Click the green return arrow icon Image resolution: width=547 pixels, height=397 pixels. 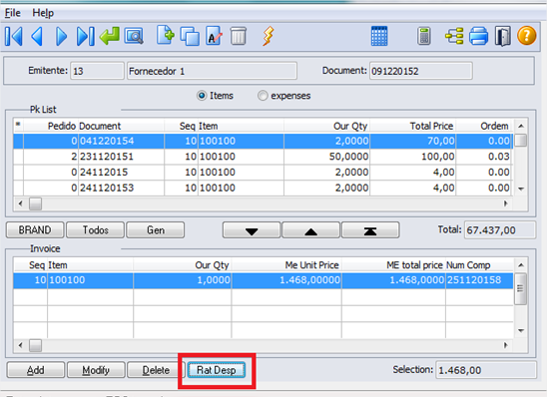pyautogui.click(x=110, y=36)
